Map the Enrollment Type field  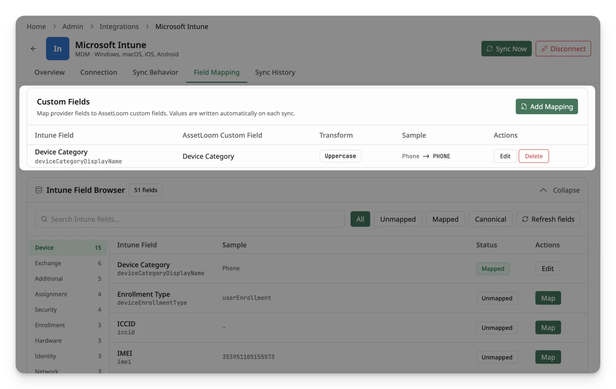coord(548,298)
